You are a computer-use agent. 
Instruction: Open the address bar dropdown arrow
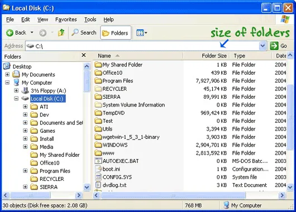pyautogui.click(x=262, y=46)
